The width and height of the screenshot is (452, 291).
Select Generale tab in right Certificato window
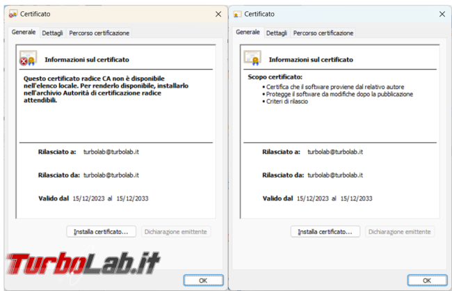[248, 32]
